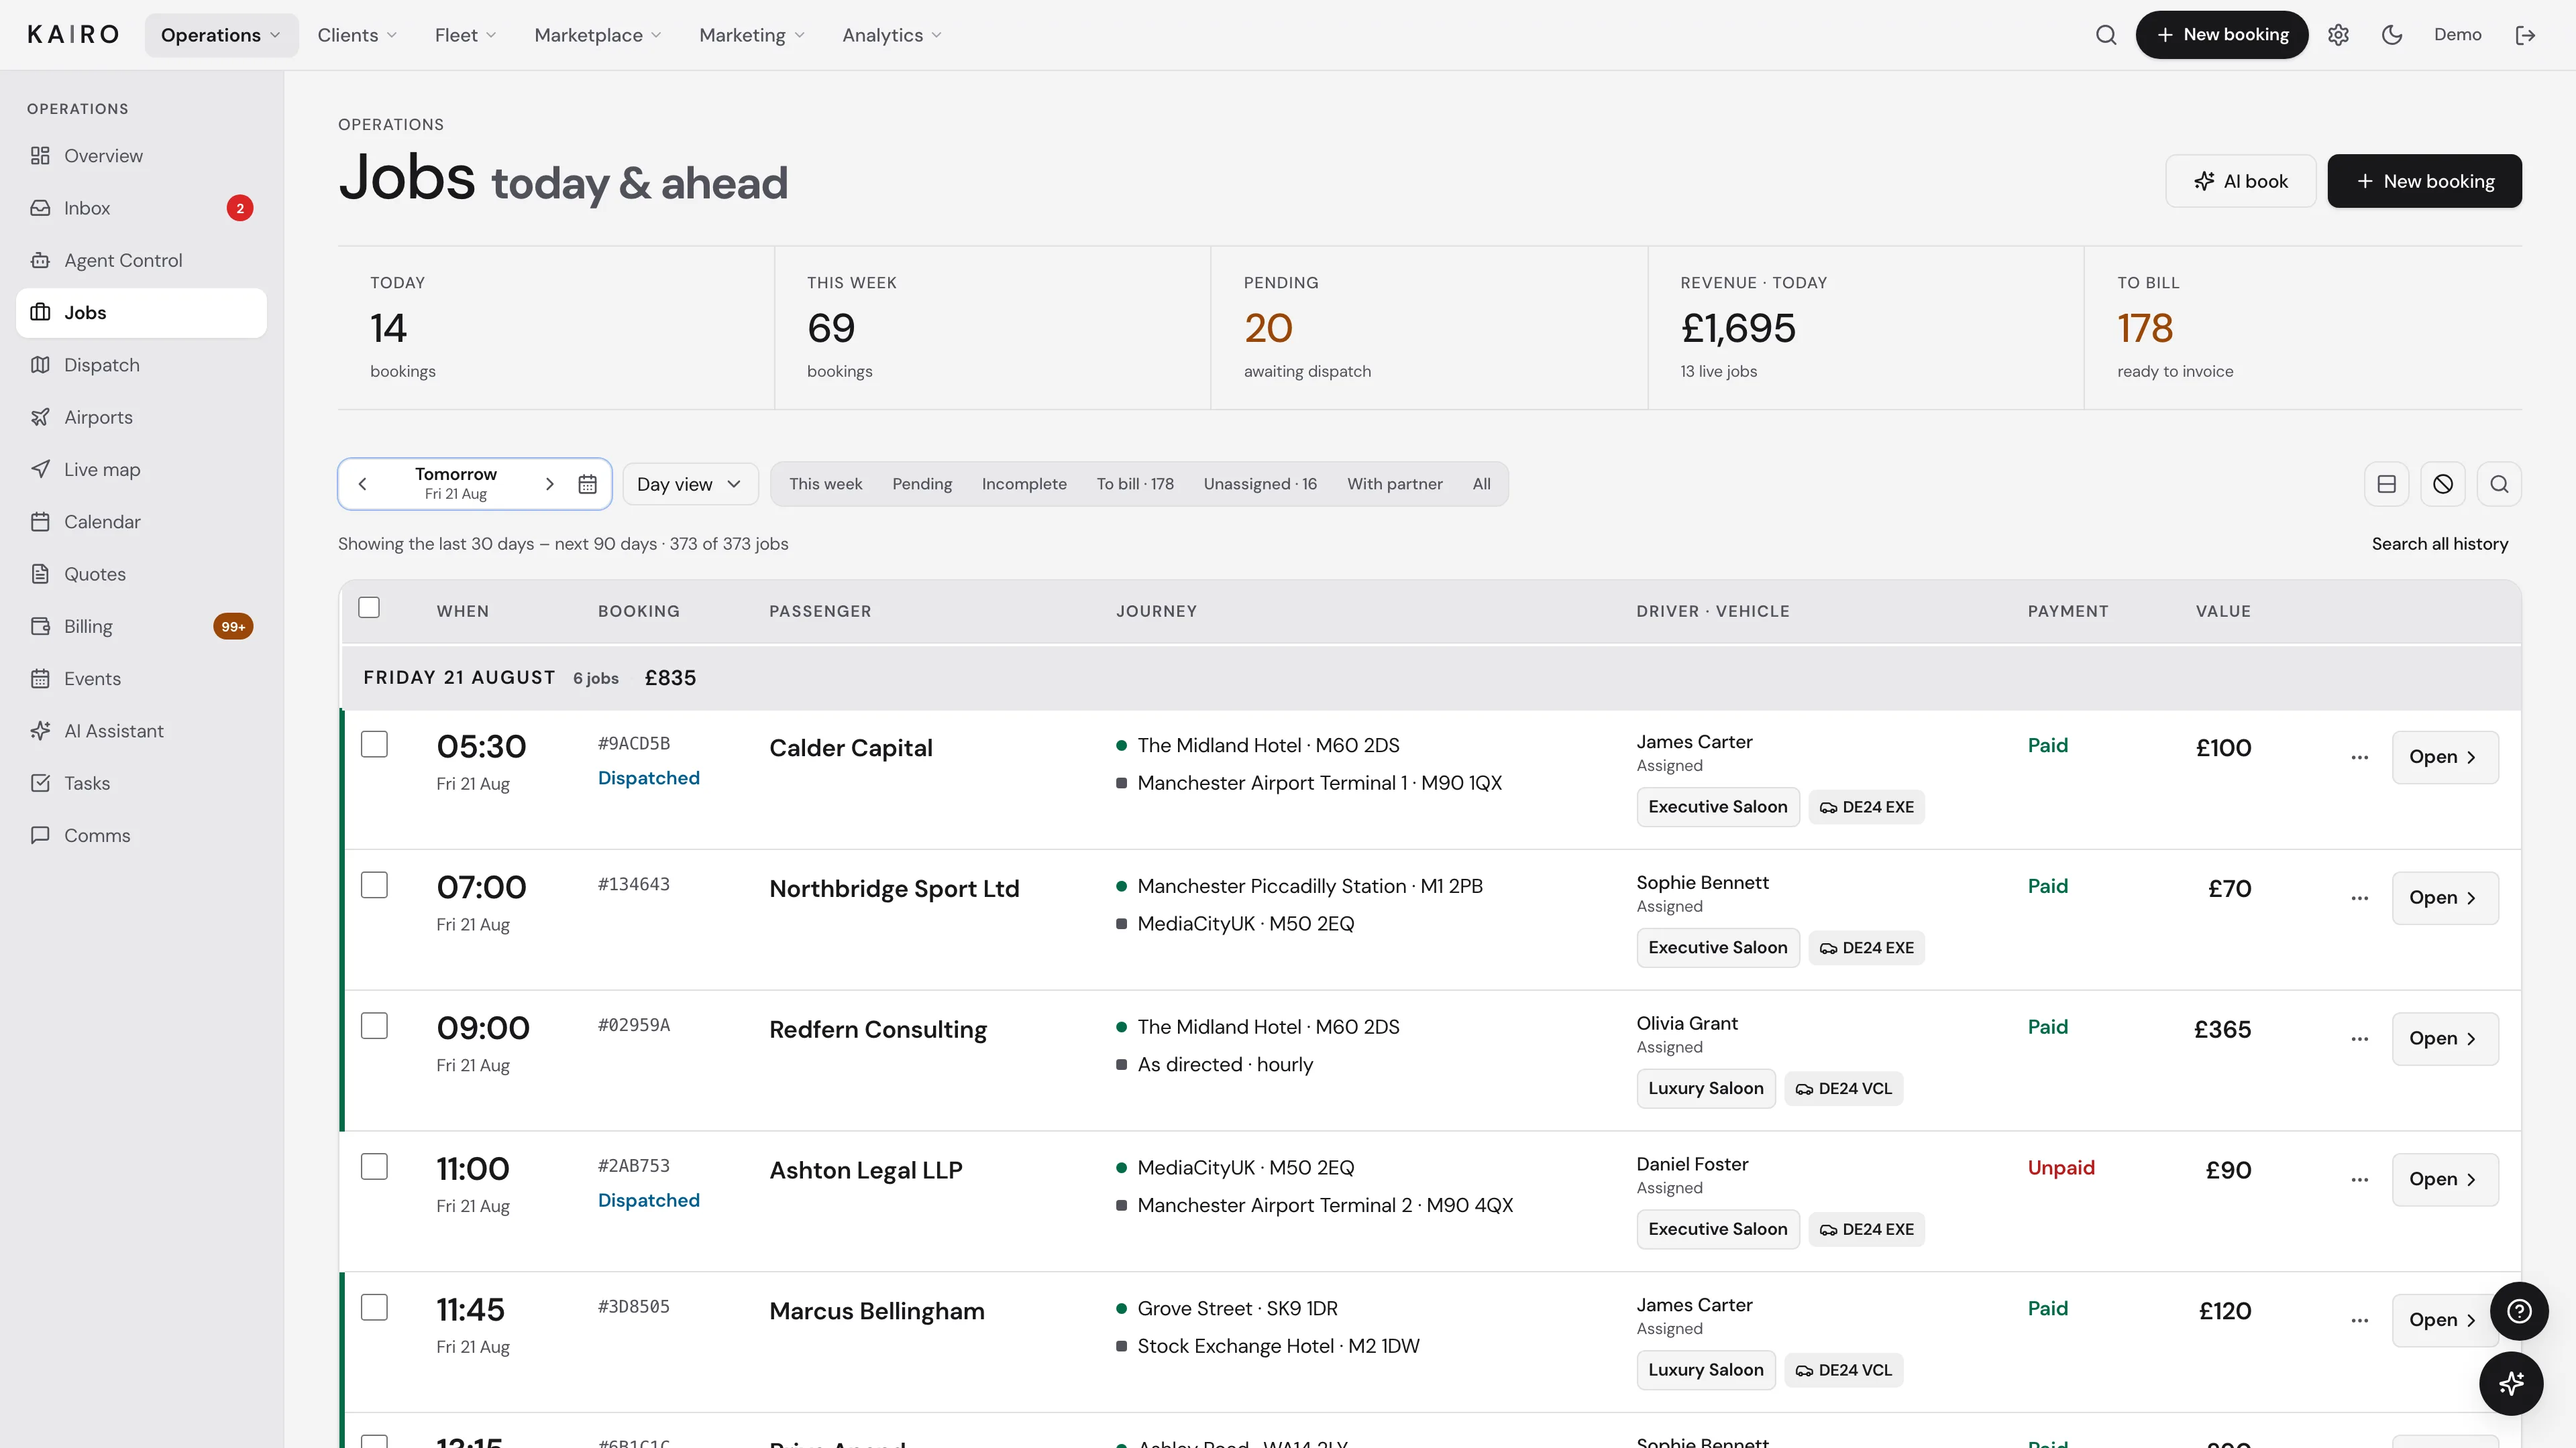Screen dimensions: 2576x1448
Task: Open more actions for Calder Capital job
Action: coord(2360,758)
